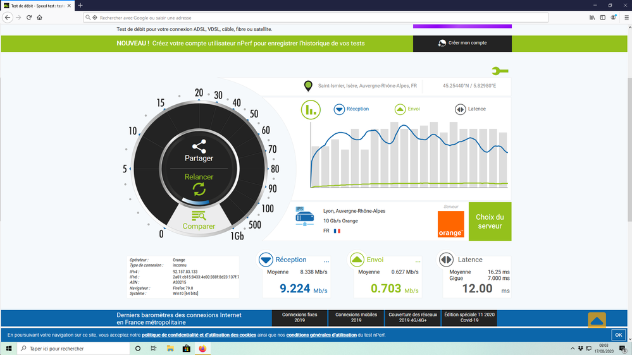Click the ASN value AS3215

[179, 282]
